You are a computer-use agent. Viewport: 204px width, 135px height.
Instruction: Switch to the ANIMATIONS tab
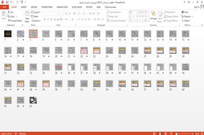click(62, 7)
